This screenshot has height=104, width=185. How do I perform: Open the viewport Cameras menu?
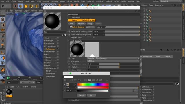click(18, 11)
